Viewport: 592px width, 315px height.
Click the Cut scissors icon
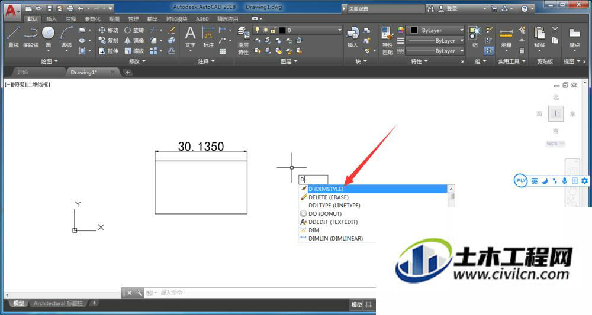(x=555, y=30)
